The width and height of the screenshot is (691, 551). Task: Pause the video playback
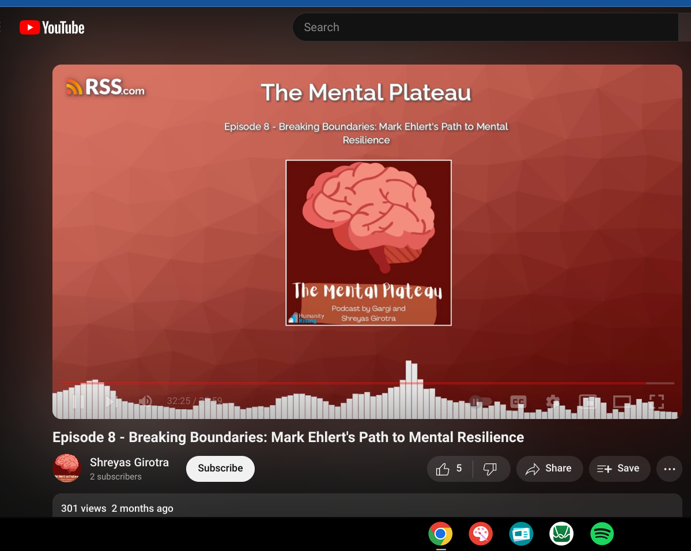pos(78,401)
